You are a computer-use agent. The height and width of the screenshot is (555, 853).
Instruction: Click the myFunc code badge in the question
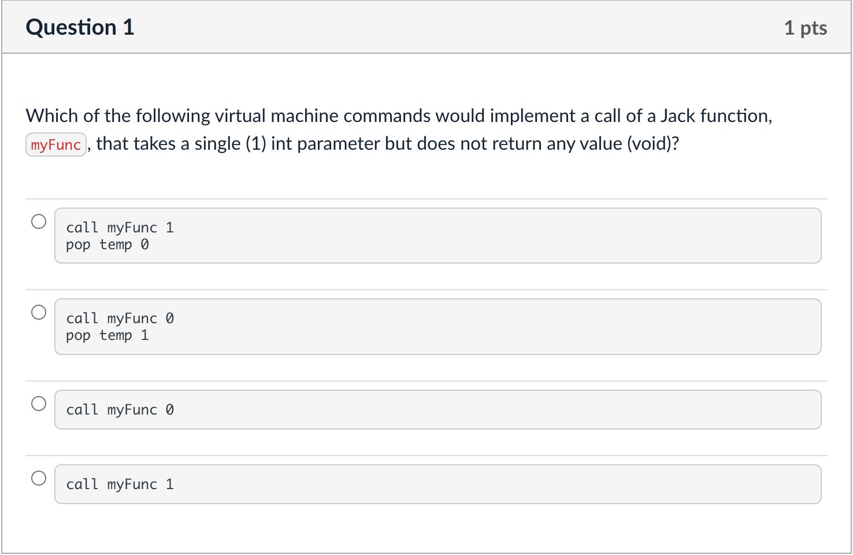55,144
